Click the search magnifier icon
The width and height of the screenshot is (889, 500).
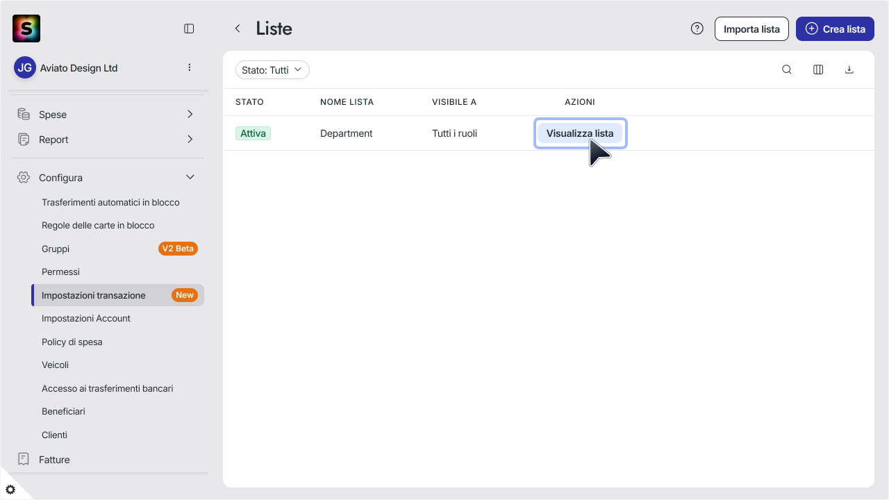coord(787,69)
